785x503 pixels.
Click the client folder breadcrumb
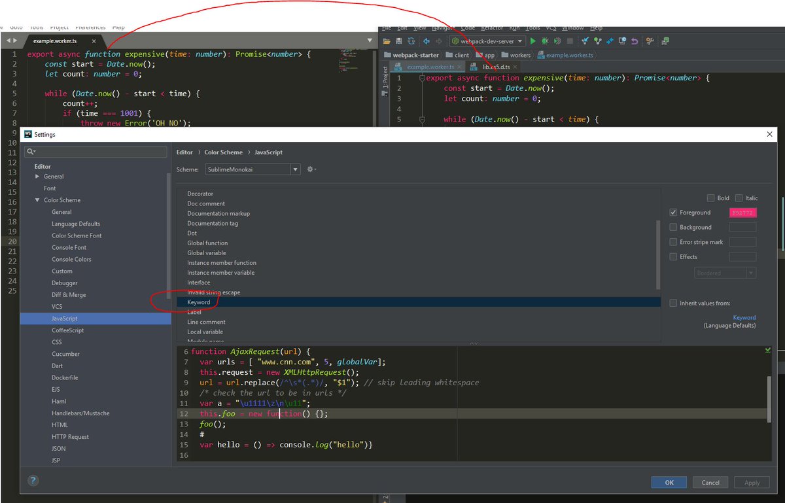pyautogui.click(x=457, y=55)
